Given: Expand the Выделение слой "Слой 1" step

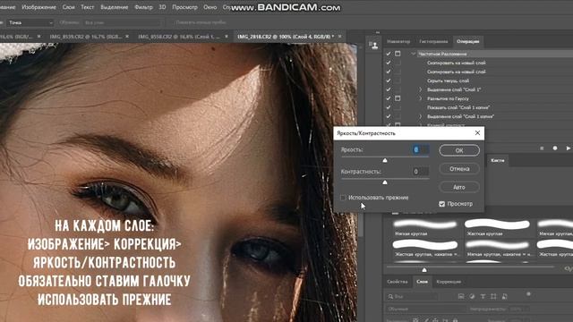Looking at the screenshot, I should tap(420, 89).
